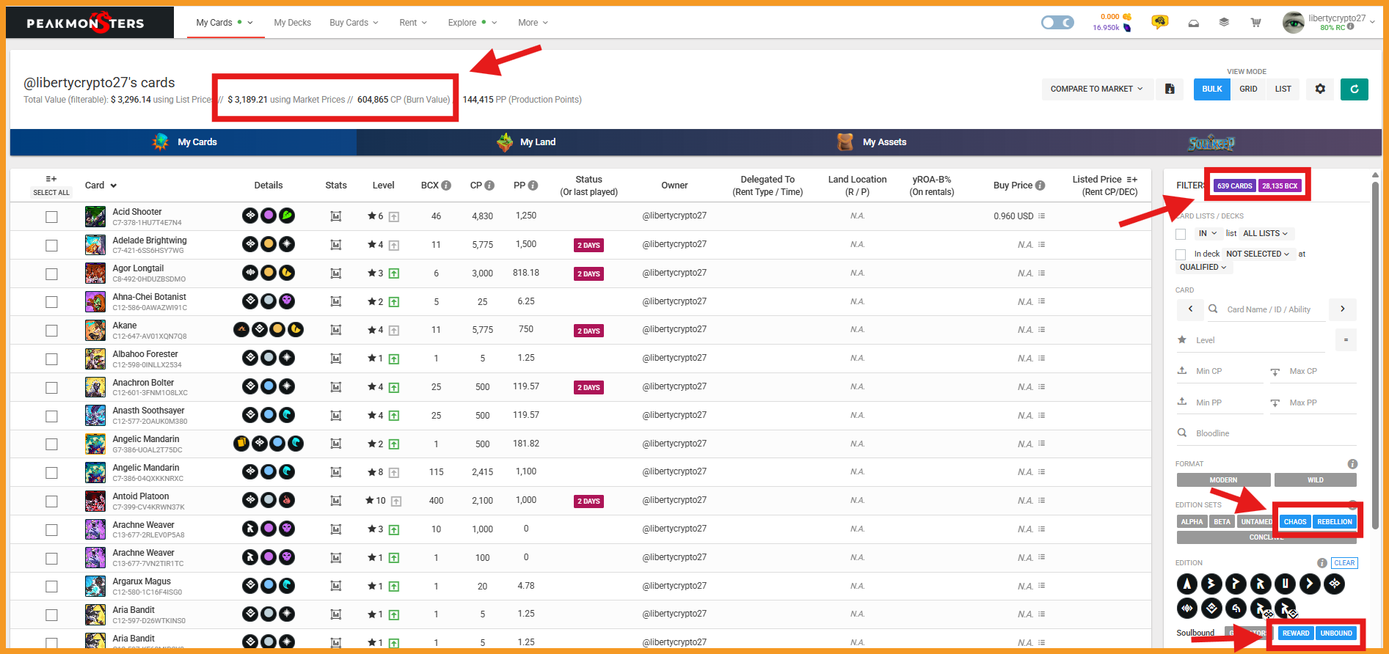The height and width of the screenshot is (654, 1389).
Task: Open the Compare to Market dropdown
Action: [x=1096, y=89]
